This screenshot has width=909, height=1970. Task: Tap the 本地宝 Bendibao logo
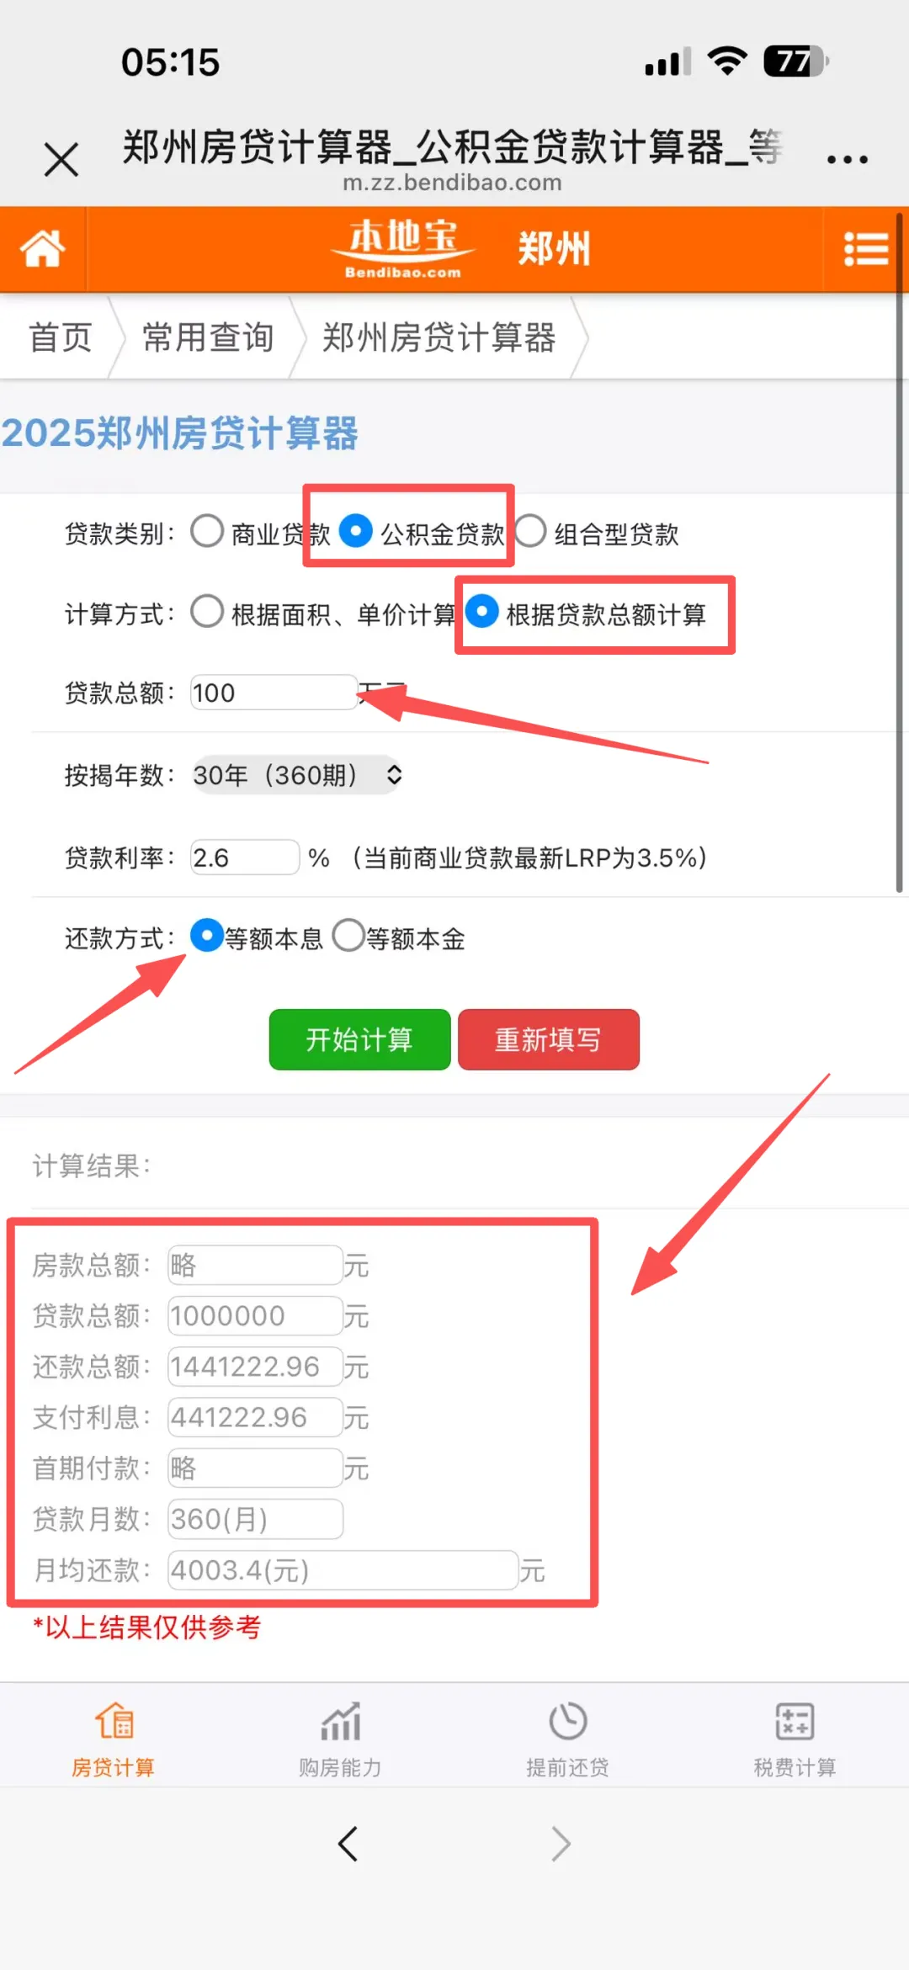403,249
